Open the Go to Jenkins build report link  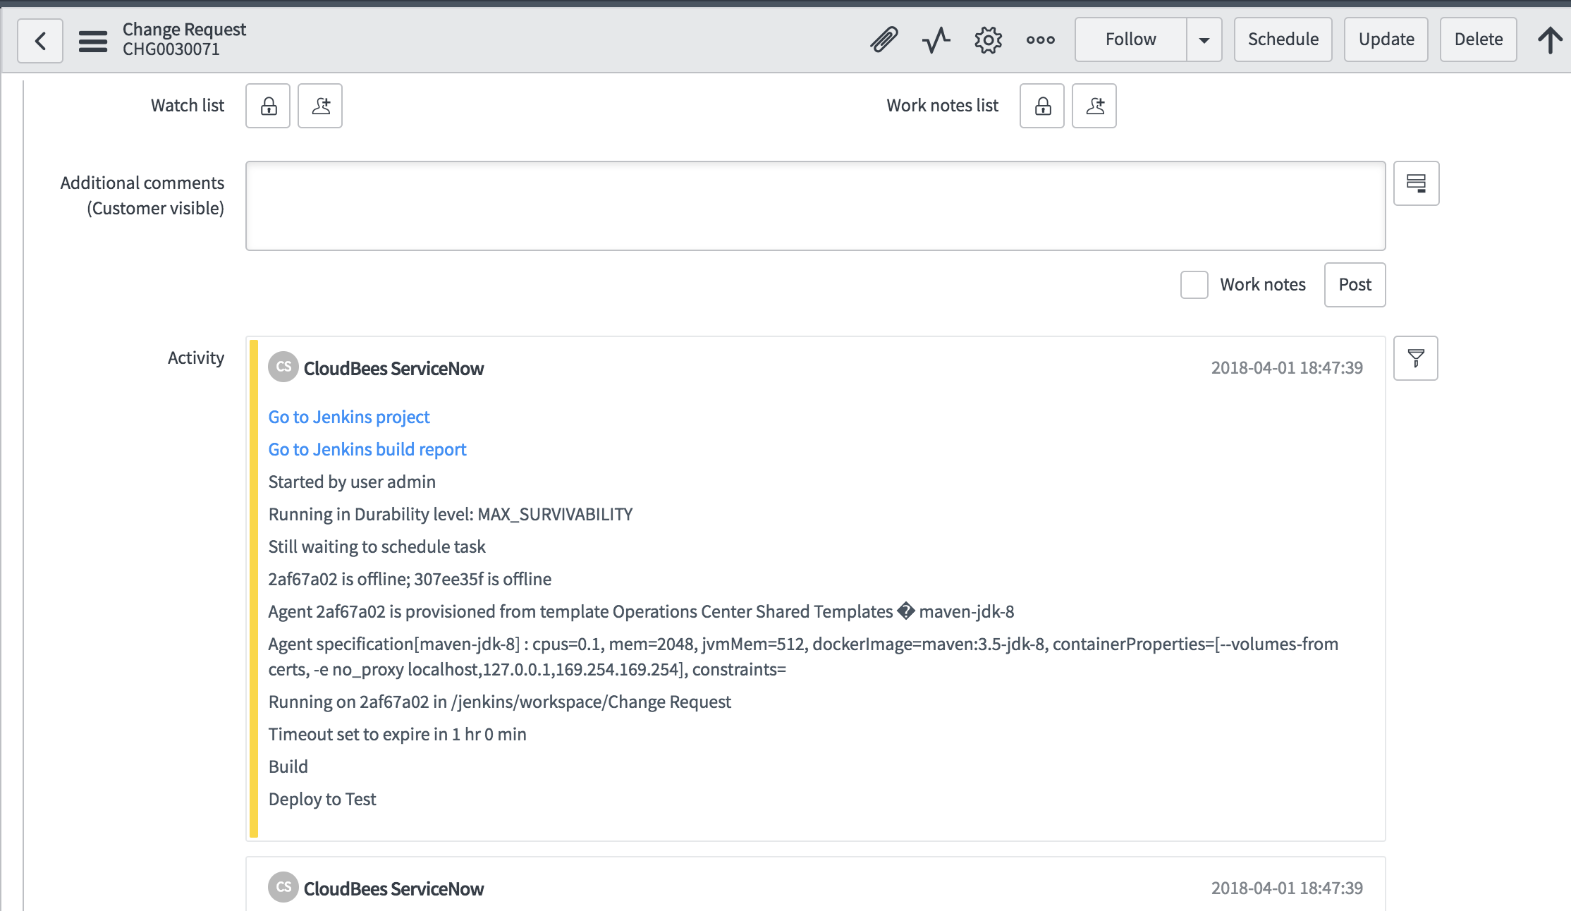(367, 449)
